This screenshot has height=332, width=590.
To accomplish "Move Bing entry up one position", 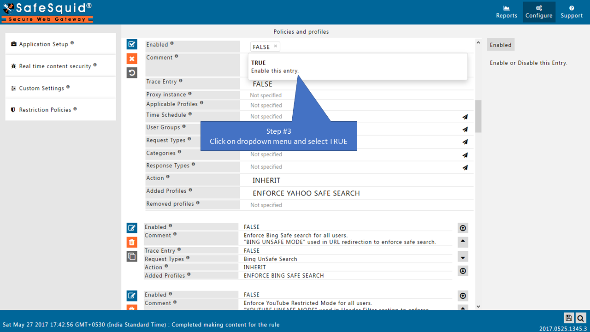I will coord(463,242).
